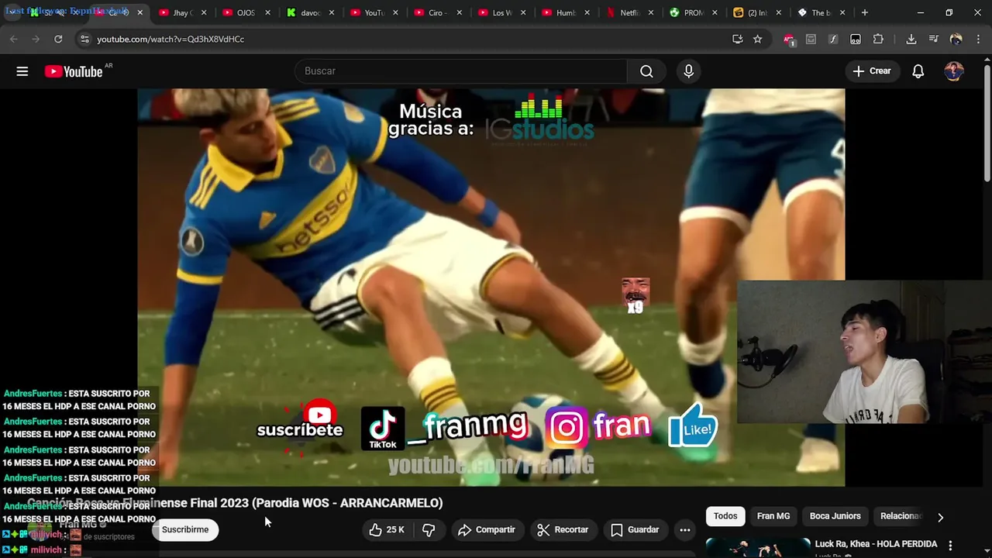Open the Chrome profile avatar
The image size is (992, 558).
[956, 39]
